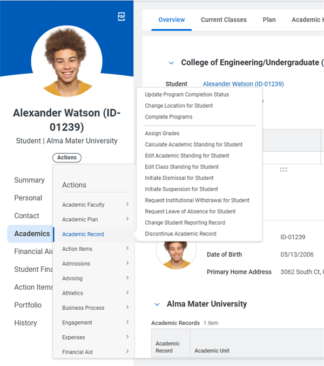Expand the Academic Faculty submenu arrow

pyautogui.click(x=127, y=204)
